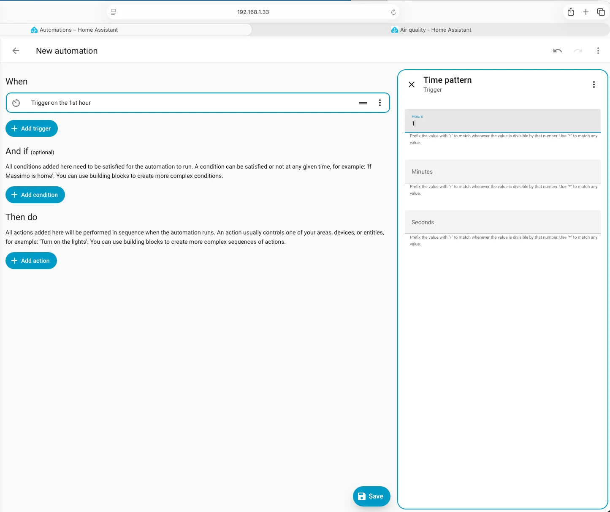Click the Add trigger button
610x512 pixels.
32,128
